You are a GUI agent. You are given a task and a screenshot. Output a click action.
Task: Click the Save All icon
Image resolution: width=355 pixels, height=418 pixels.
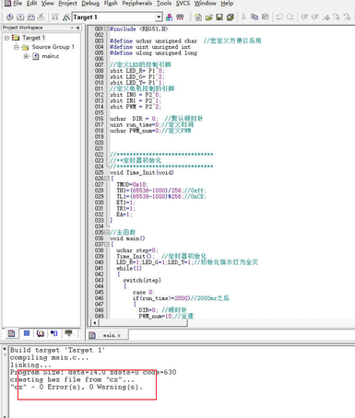231,17
